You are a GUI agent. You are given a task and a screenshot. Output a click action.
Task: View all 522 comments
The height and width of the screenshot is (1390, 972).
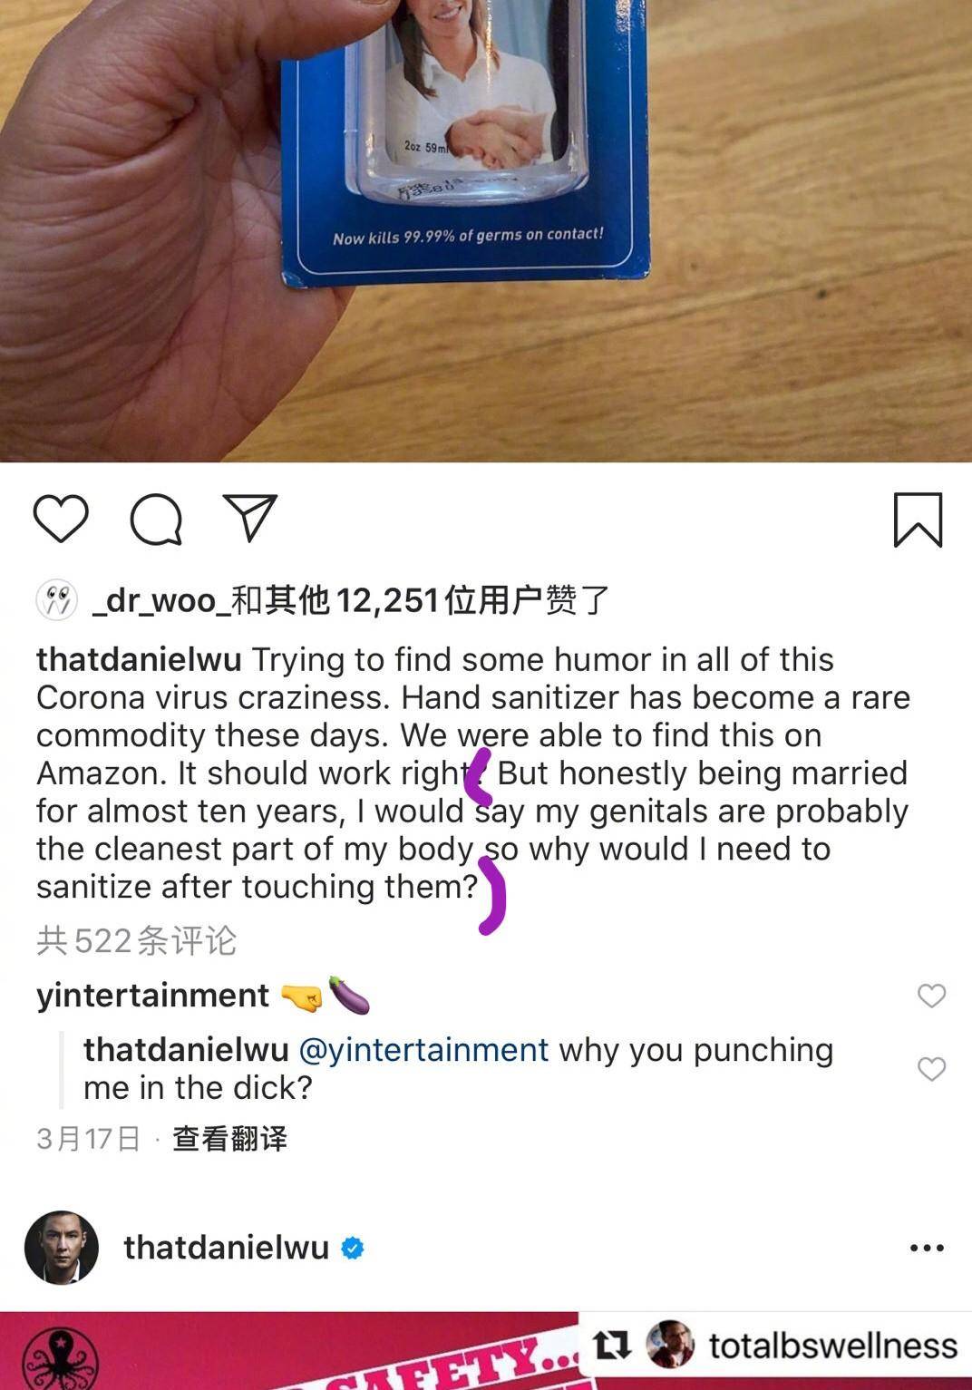coord(136,940)
